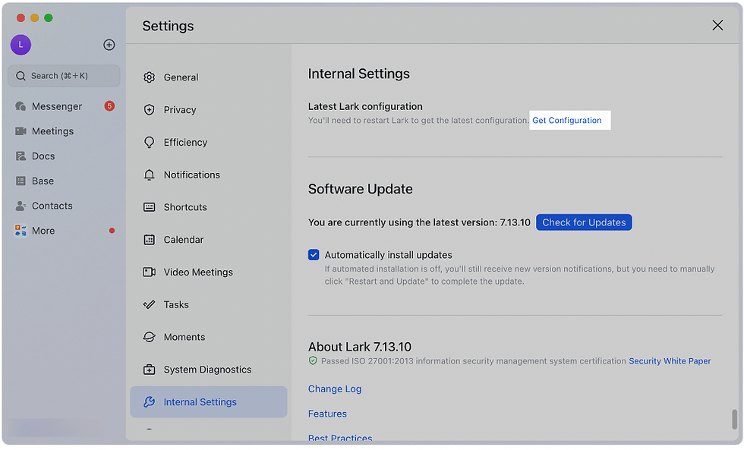
Task: Open the More label in the sidebar
Action: [43, 231]
